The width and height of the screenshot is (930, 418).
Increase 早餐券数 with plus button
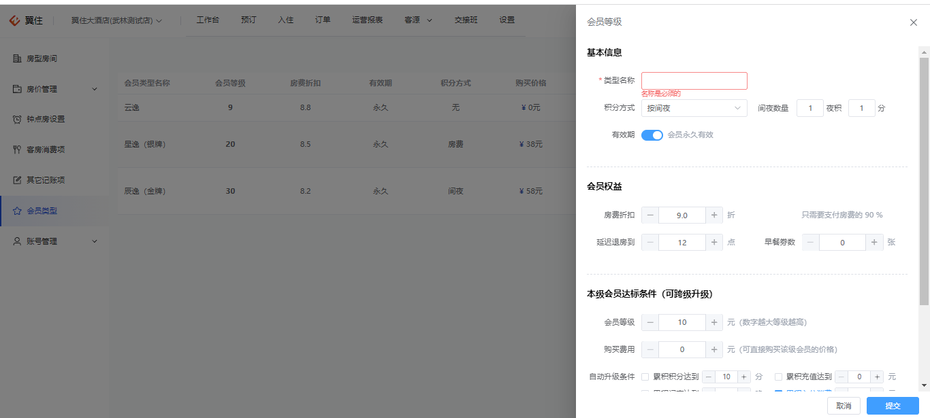tap(875, 242)
